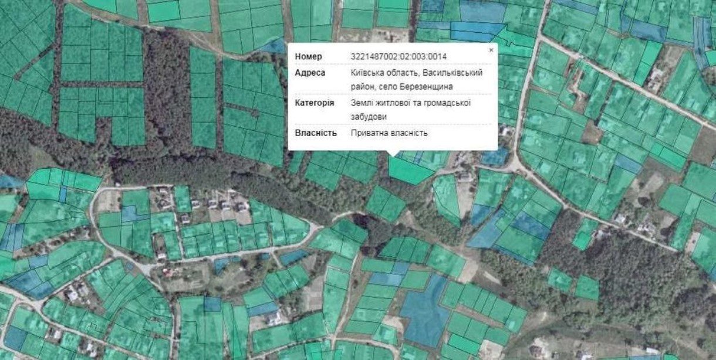Select the large irregular blue parcel at bottom center
Image resolution: width=716 pixels, height=360 pixels.
click(x=424, y=311)
